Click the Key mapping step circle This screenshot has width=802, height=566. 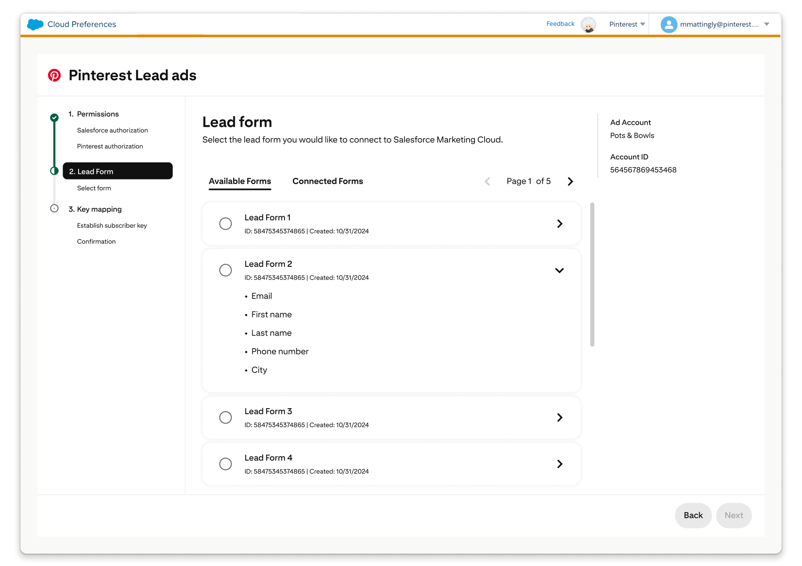[54, 208]
